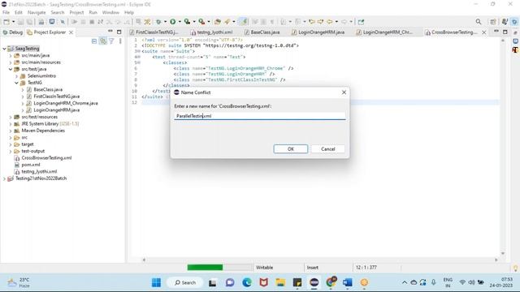
Task: Maximize the Project Explorer panel
Action: point(119,32)
